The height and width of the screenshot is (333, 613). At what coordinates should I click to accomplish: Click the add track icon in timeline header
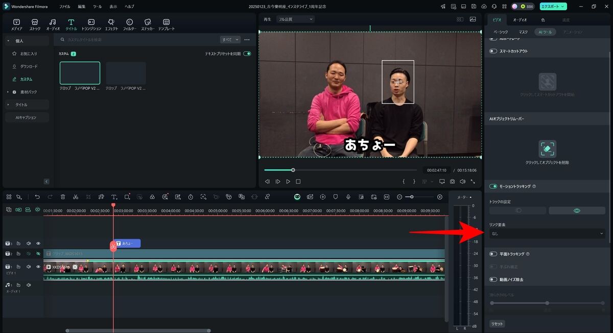tap(9, 210)
